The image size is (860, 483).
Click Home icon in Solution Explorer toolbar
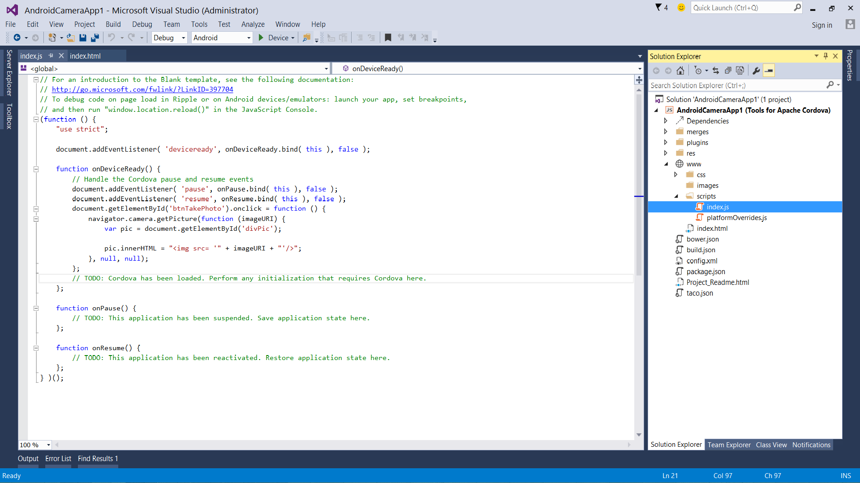(x=680, y=70)
